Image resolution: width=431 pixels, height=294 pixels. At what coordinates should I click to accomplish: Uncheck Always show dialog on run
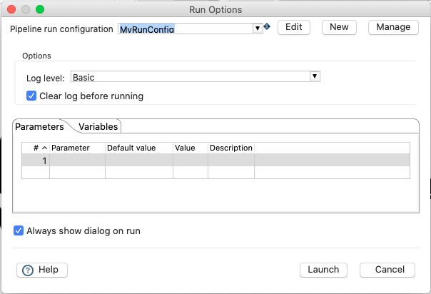coord(19,230)
